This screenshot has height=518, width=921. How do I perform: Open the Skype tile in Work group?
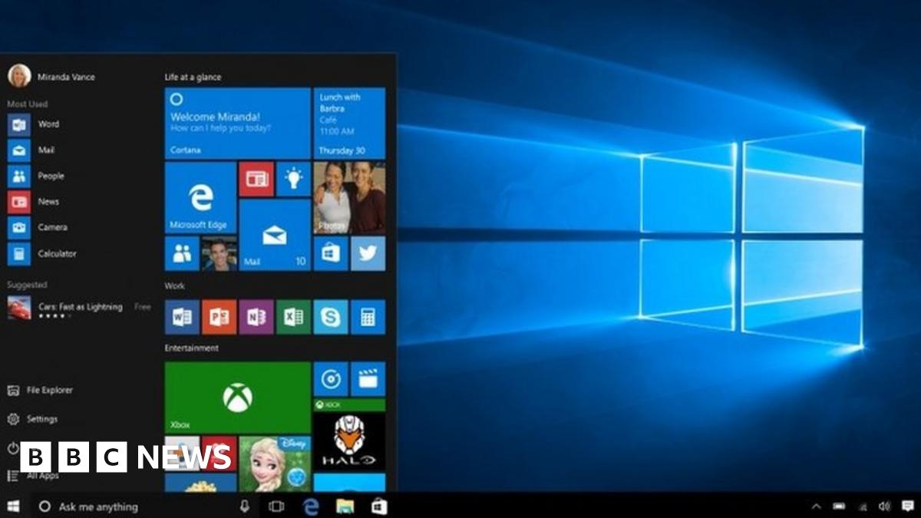331,317
